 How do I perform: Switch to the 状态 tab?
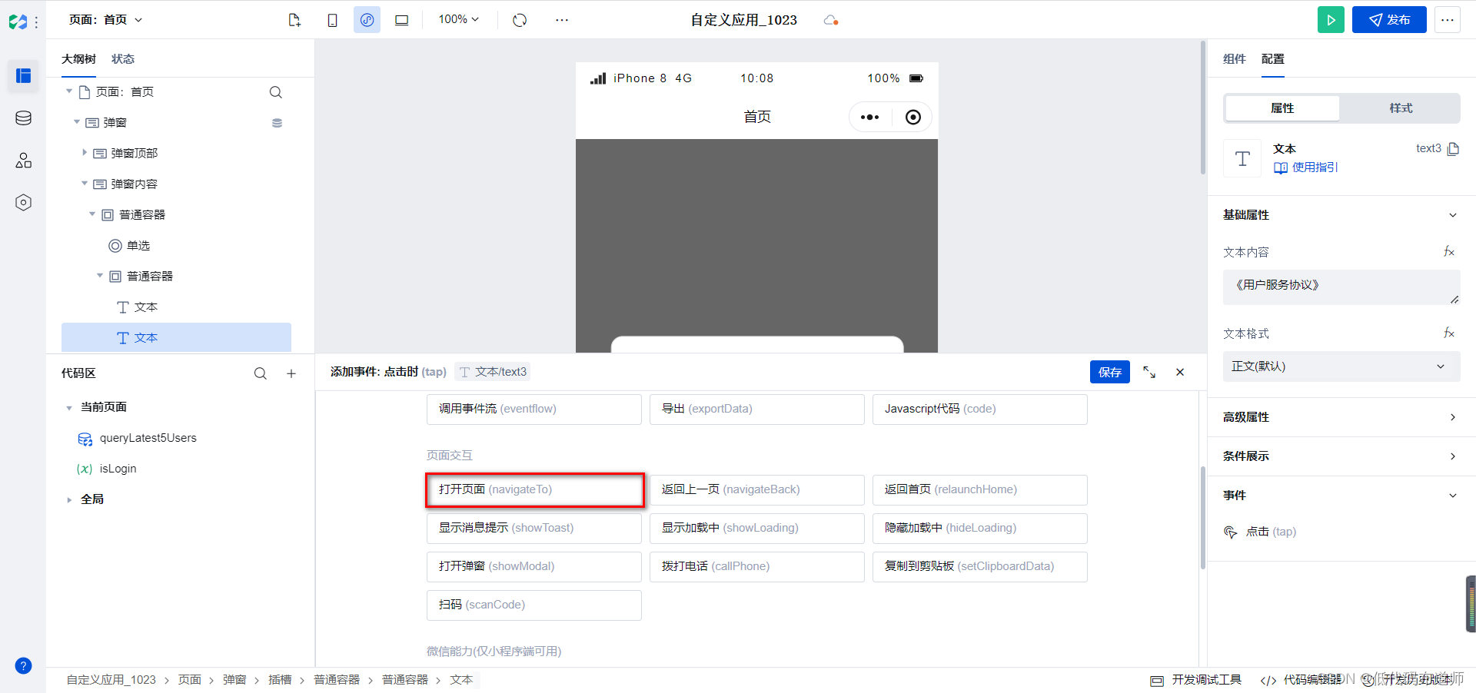[x=123, y=59]
